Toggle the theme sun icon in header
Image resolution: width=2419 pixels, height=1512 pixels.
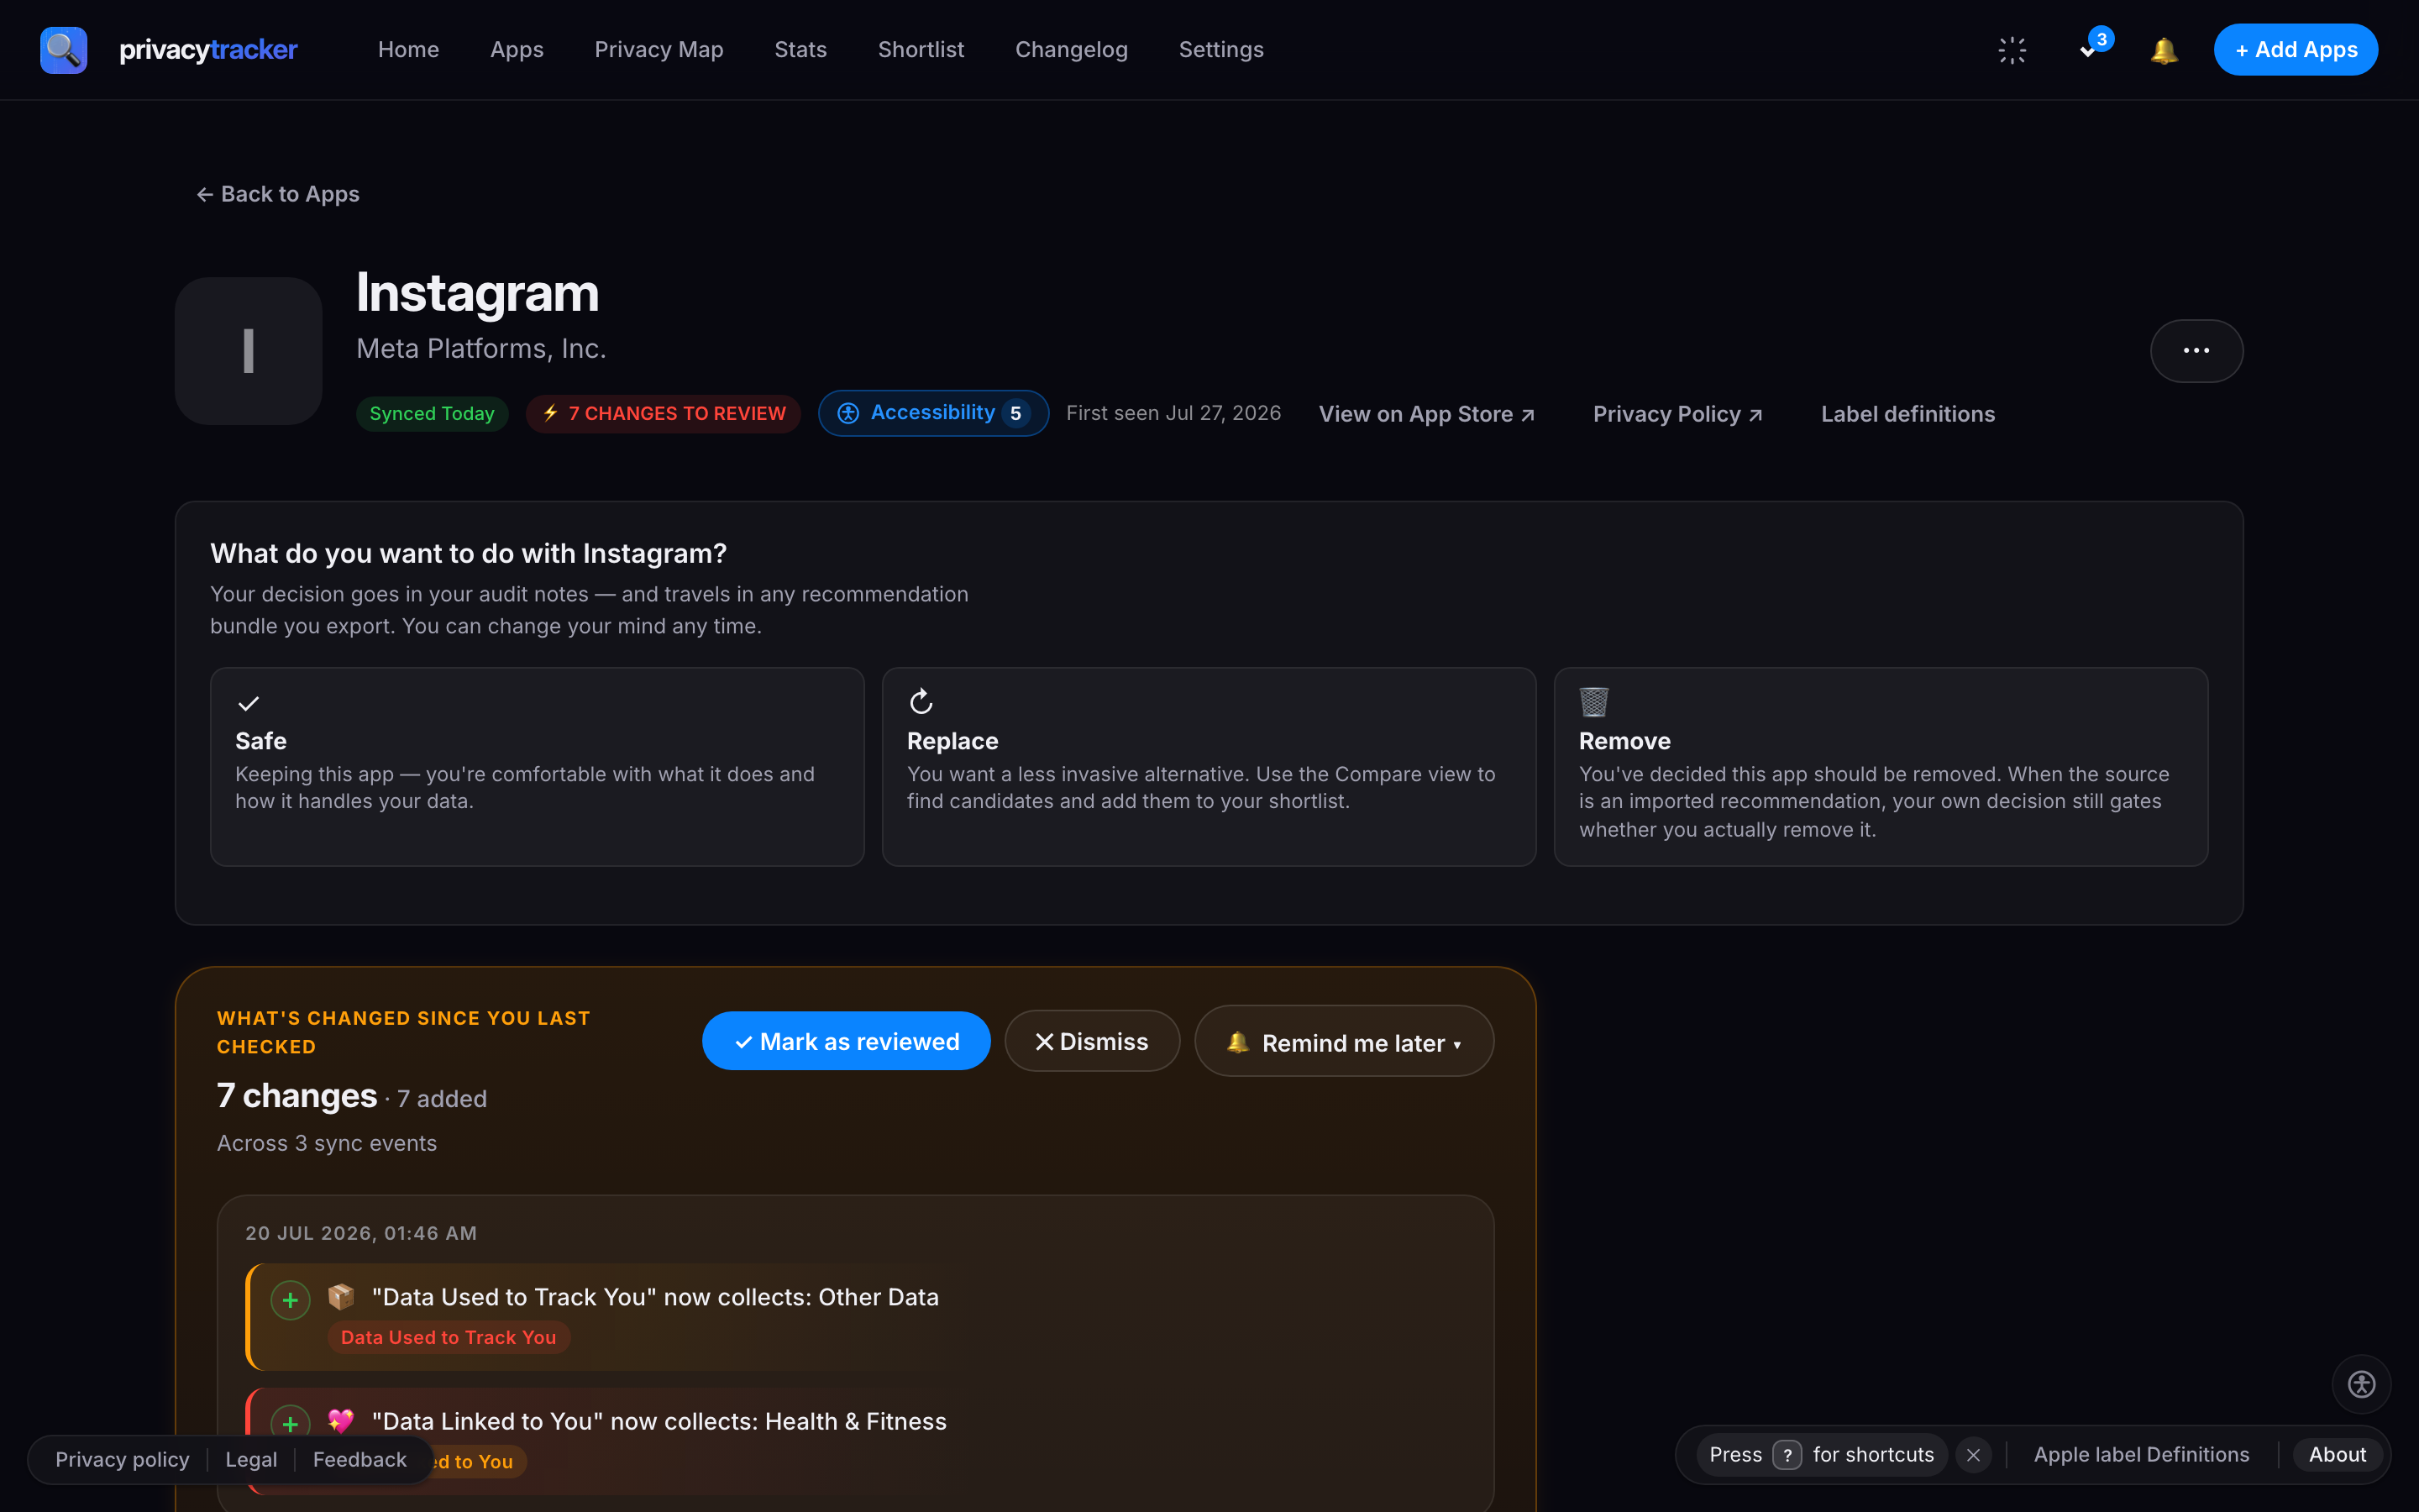[2012, 50]
